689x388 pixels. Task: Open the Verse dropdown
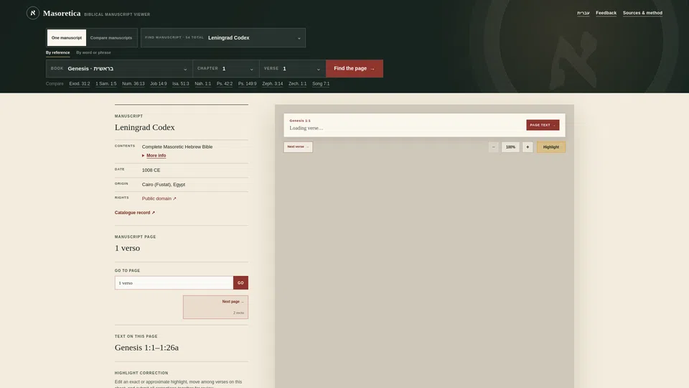pyautogui.click(x=293, y=69)
